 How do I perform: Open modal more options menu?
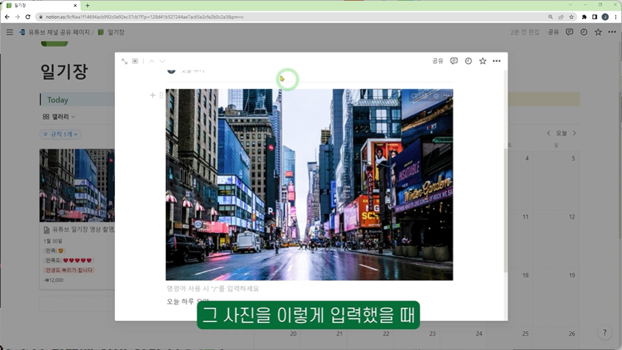[497, 61]
